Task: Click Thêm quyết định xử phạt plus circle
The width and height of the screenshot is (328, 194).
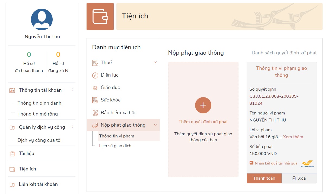Action: pyautogui.click(x=203, y=105)
